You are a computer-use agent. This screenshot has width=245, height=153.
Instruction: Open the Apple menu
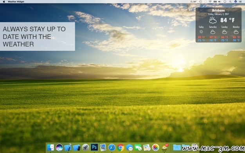(4, 2)
